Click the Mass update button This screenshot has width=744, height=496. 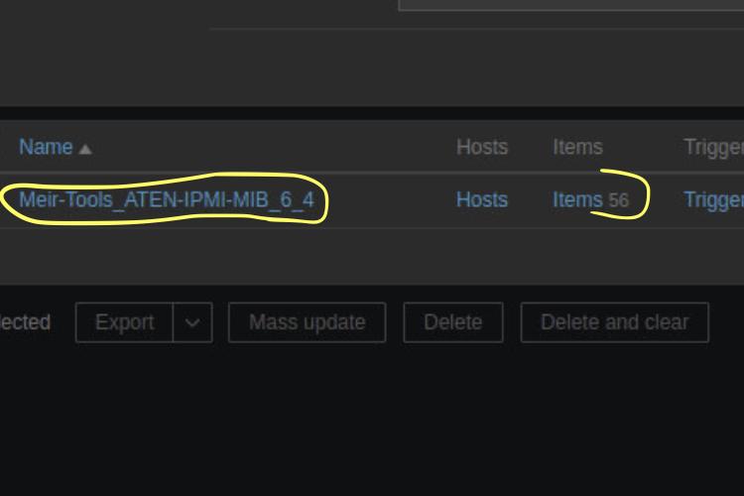tap(307, 322)
